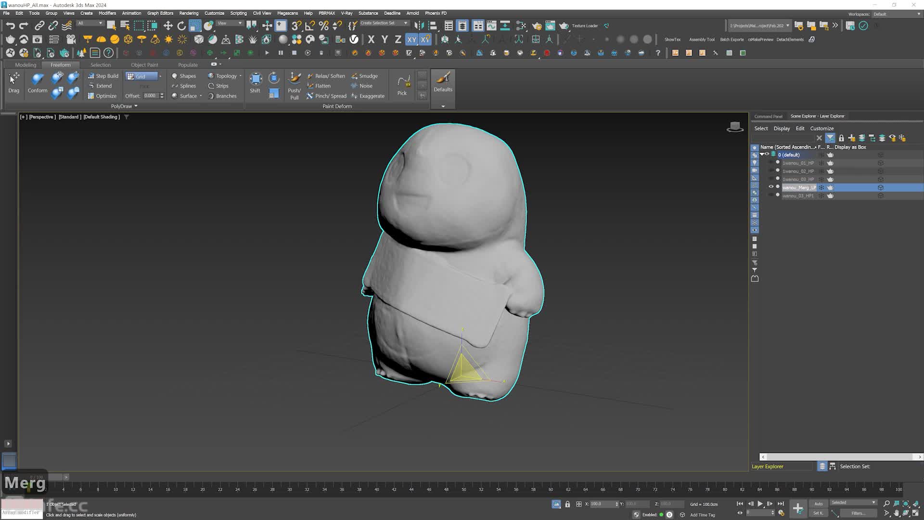Open the Customize menu in Layer Explorer

point(821,129)
